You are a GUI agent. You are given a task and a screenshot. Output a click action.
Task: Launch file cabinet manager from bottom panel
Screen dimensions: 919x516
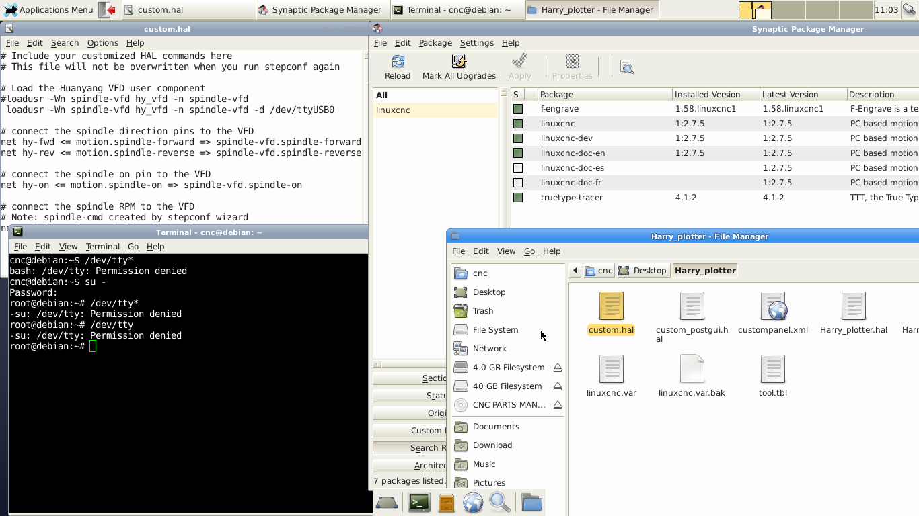(446, 503)
